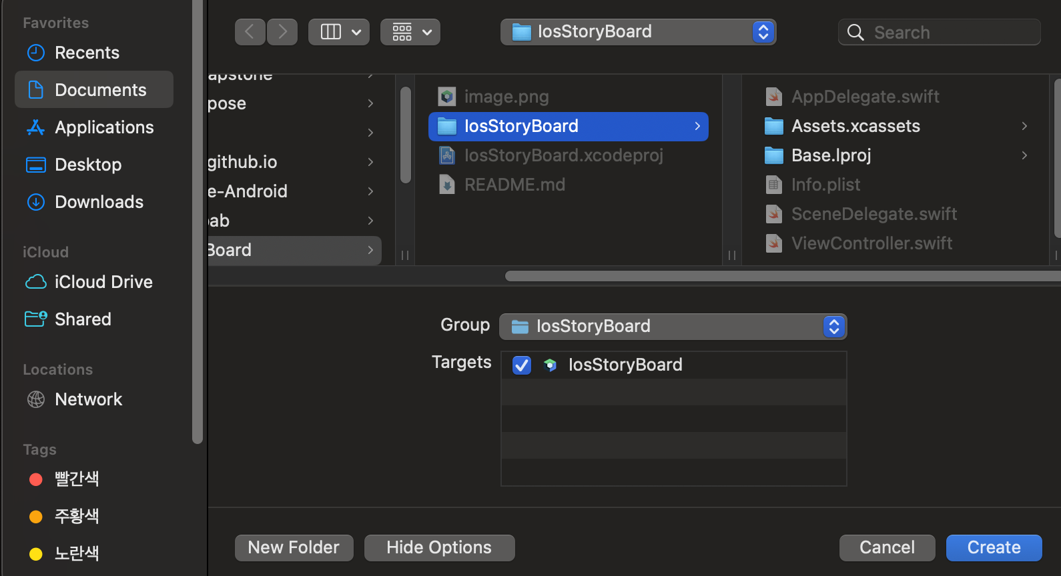Viewport: 1061px width, 576px height.
Task: Select SceneDelegate.swift file
Action: click(x=896, y=214)
